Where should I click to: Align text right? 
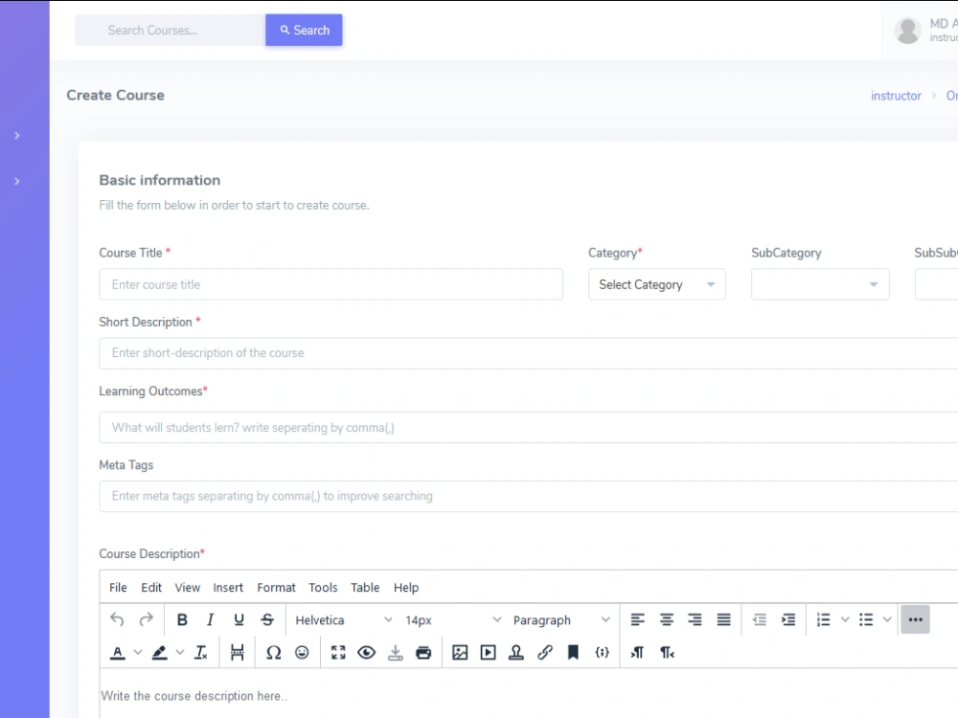695,619
